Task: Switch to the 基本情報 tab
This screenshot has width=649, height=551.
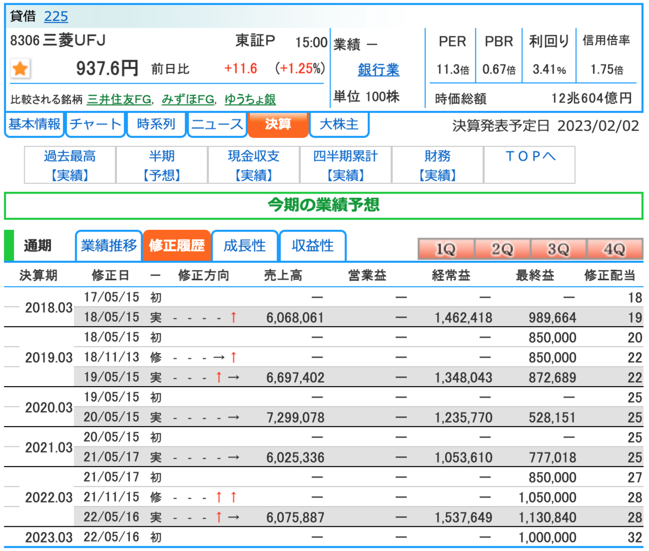Action: coord(35,124)
